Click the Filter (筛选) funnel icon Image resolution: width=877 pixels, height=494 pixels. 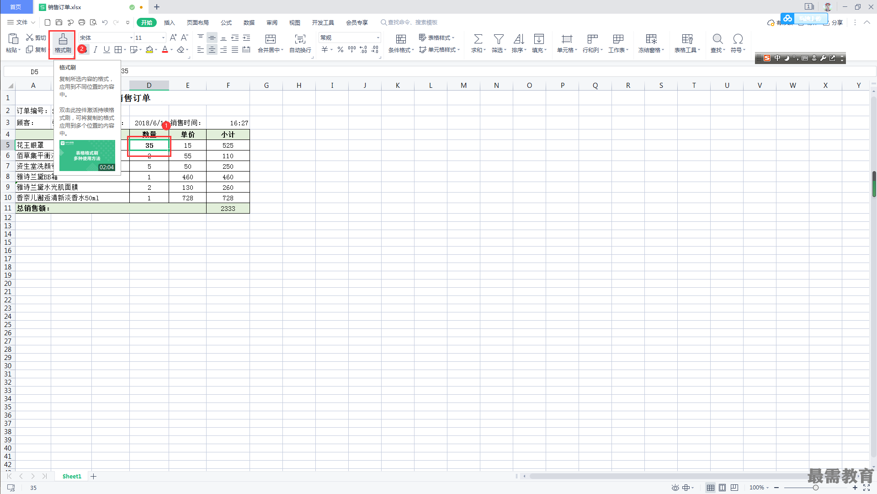click(x=499, y=39)
